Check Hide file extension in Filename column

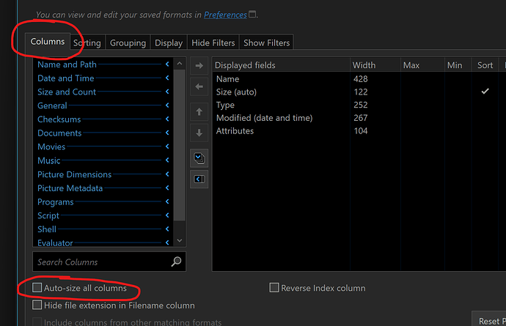37,305
